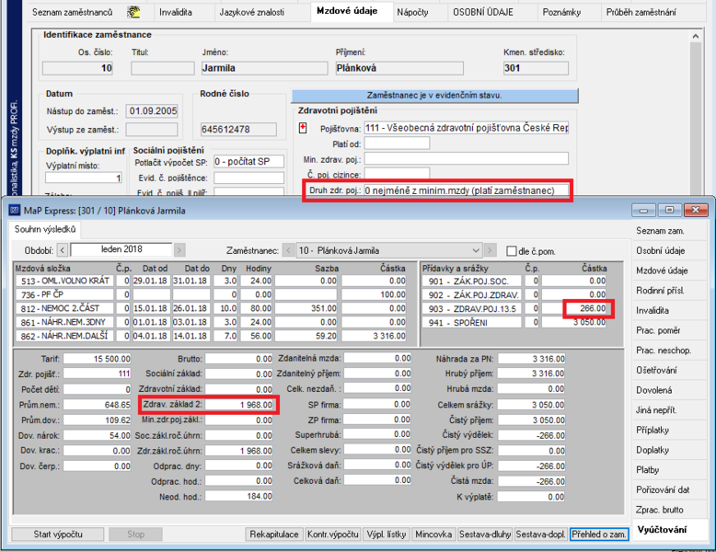The height and width of the screenshot is (552, 716).
Task: Click the MaP Express window title icon
Action: click(x=15, y=211)
